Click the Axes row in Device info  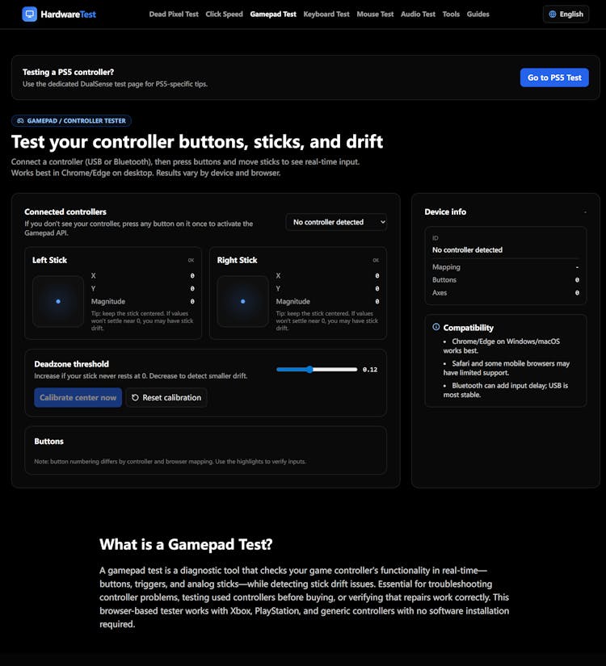(x=506, y=293)
